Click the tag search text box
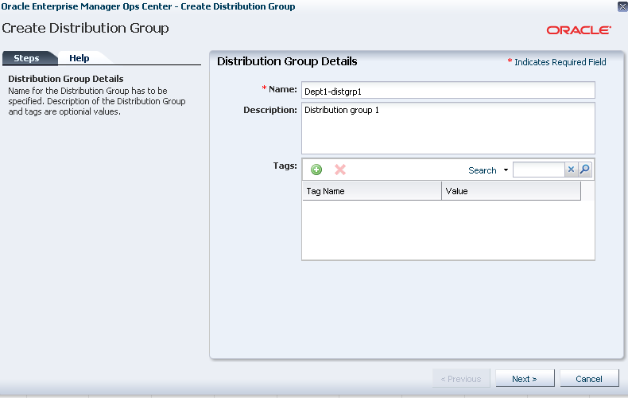This screenshot has height=398, width=628. [x=539, y=170]
